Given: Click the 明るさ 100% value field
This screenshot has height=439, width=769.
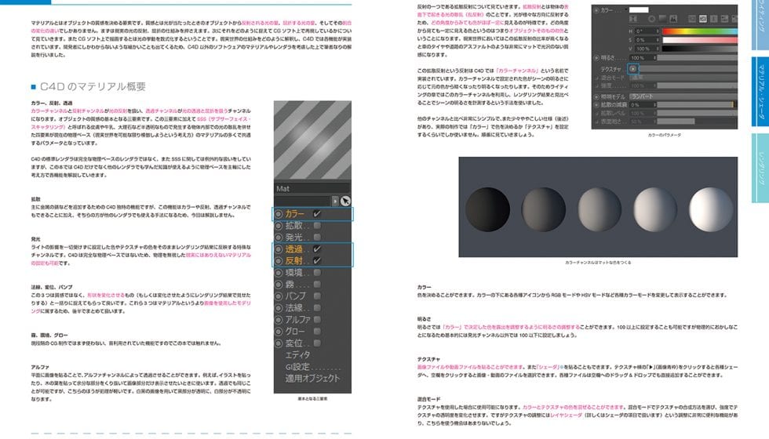Looking at the screenshot, I should click(x=643, y=58).
